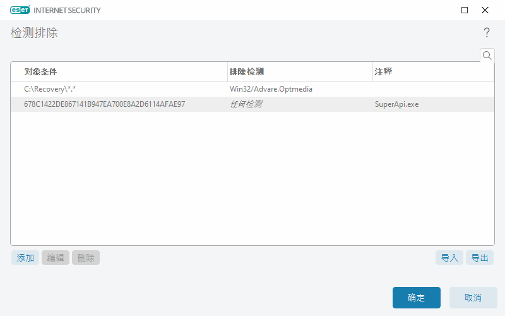Sort by 对象条件 column header
The image size is (505, 316).
119,71
